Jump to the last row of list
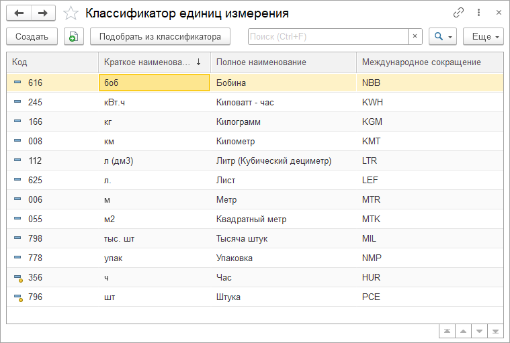The height and width of the screenshot is (343, 510). 496,331
